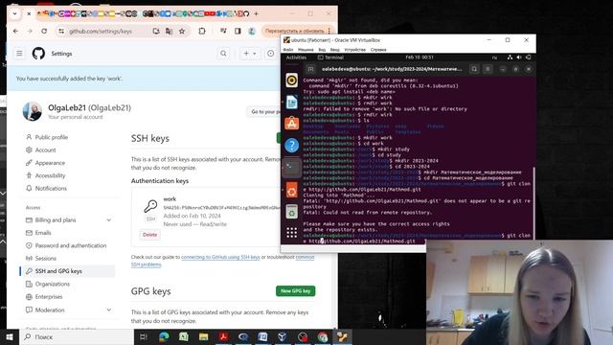Open Organizations settings

[x=52, y=284]
